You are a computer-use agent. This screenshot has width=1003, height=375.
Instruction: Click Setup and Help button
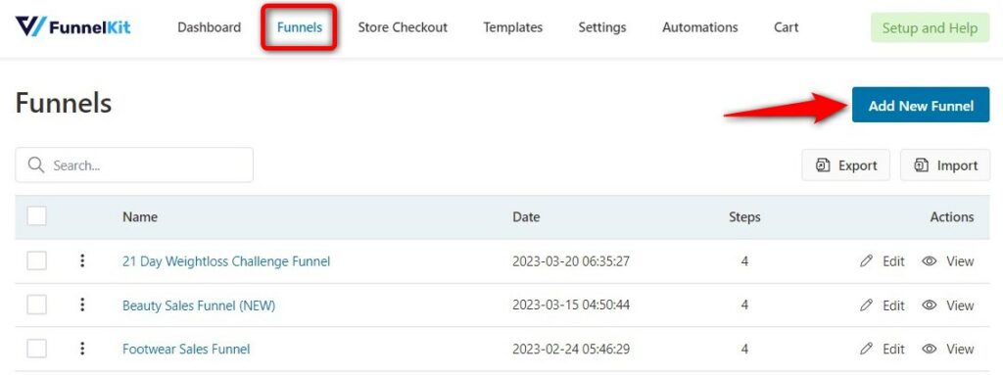(931, 28)
